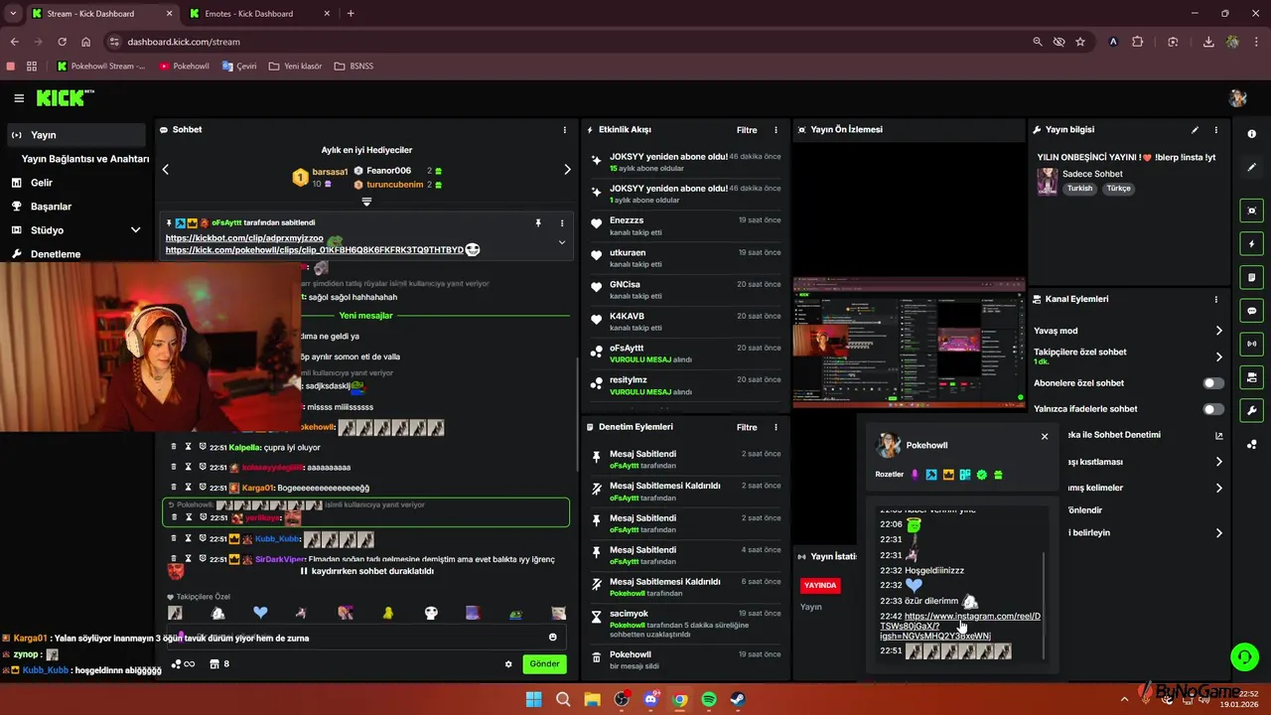
Task: Open Etkinlik Akışı panel options
Action: tap(777, 130)
